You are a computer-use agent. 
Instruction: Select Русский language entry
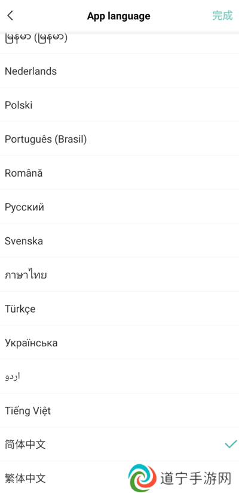tap(119, 207)
